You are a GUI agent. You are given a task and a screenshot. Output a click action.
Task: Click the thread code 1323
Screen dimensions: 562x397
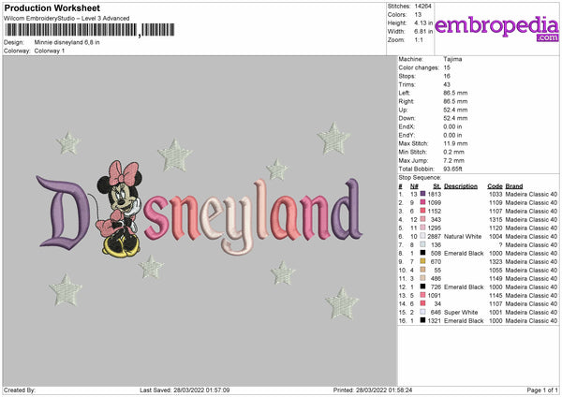click(x=495, y=261)
